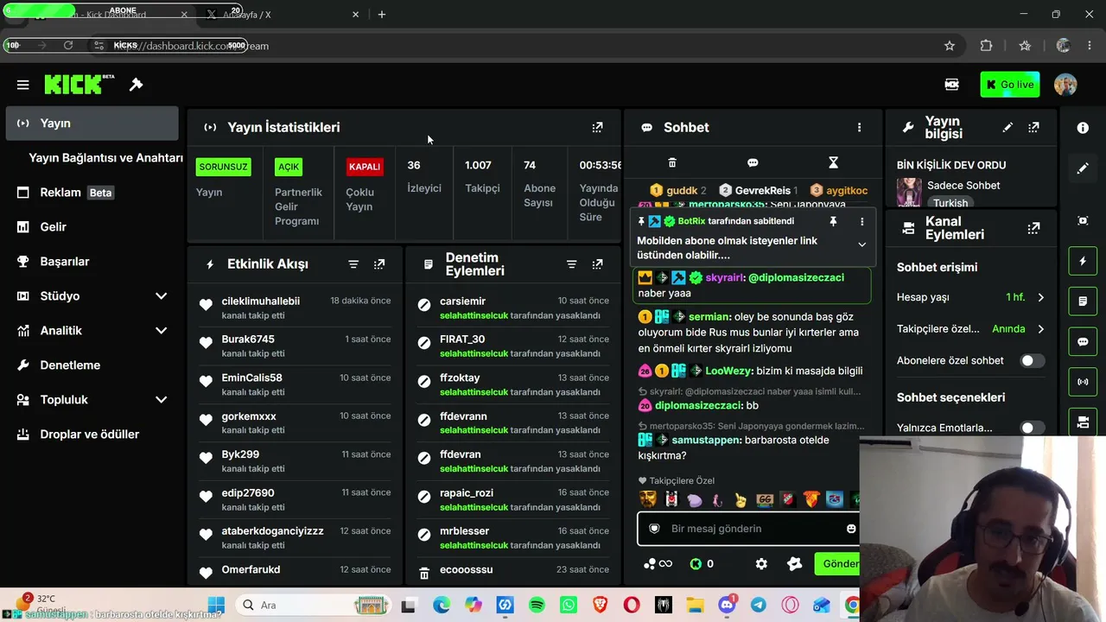The image size is (1106, 622).
Task: Open the filter list in Denetim Eylemleri
Action: click(571, 264)
